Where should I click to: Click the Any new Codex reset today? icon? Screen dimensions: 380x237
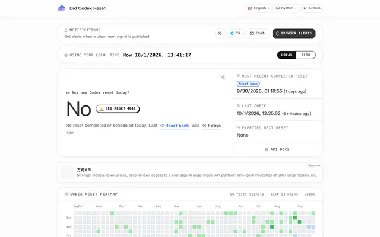pyautogui.click(x=68, y=92)
